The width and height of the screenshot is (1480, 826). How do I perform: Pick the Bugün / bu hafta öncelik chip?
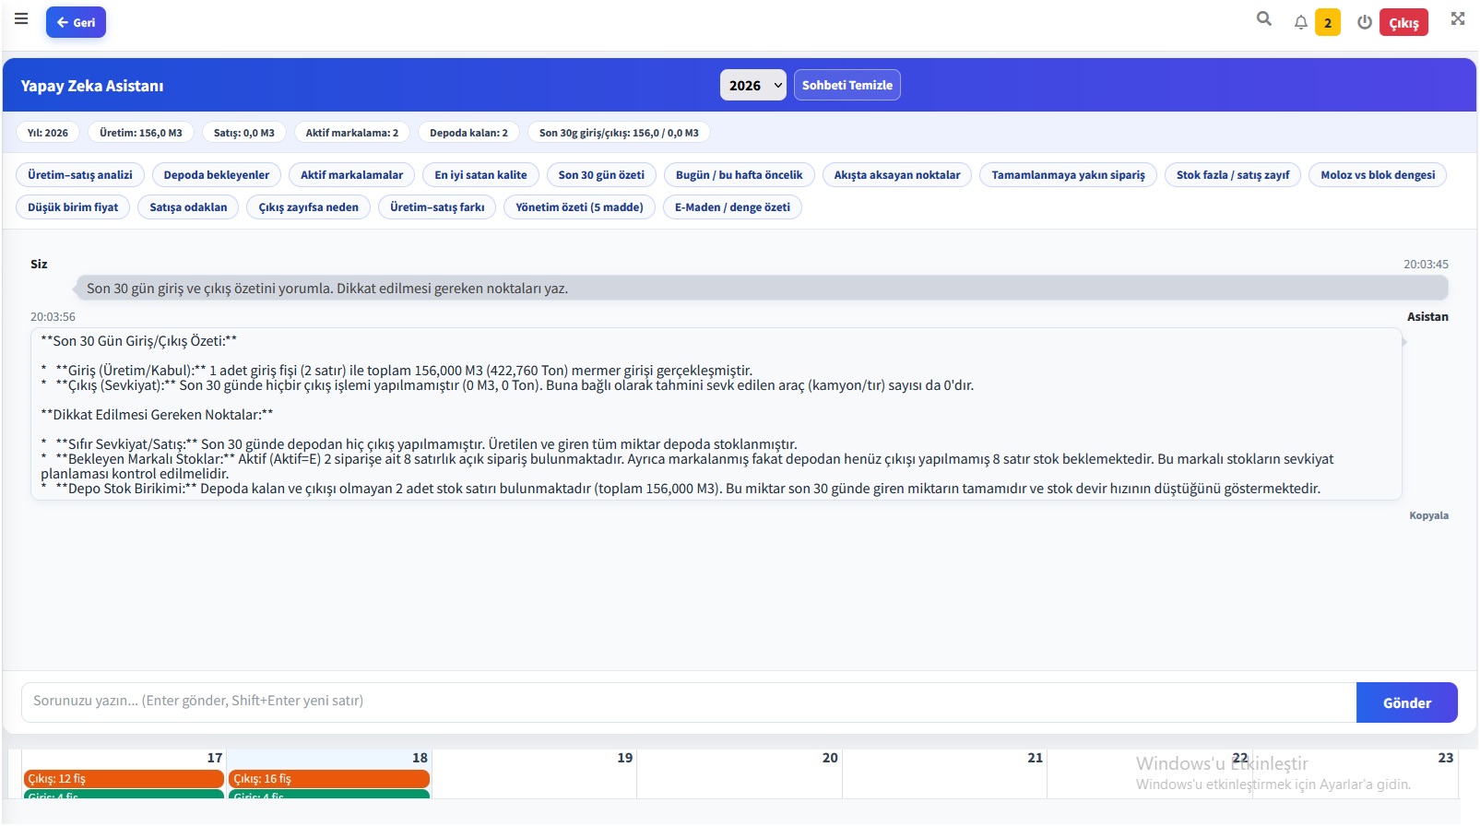click(x=740, y=175)
